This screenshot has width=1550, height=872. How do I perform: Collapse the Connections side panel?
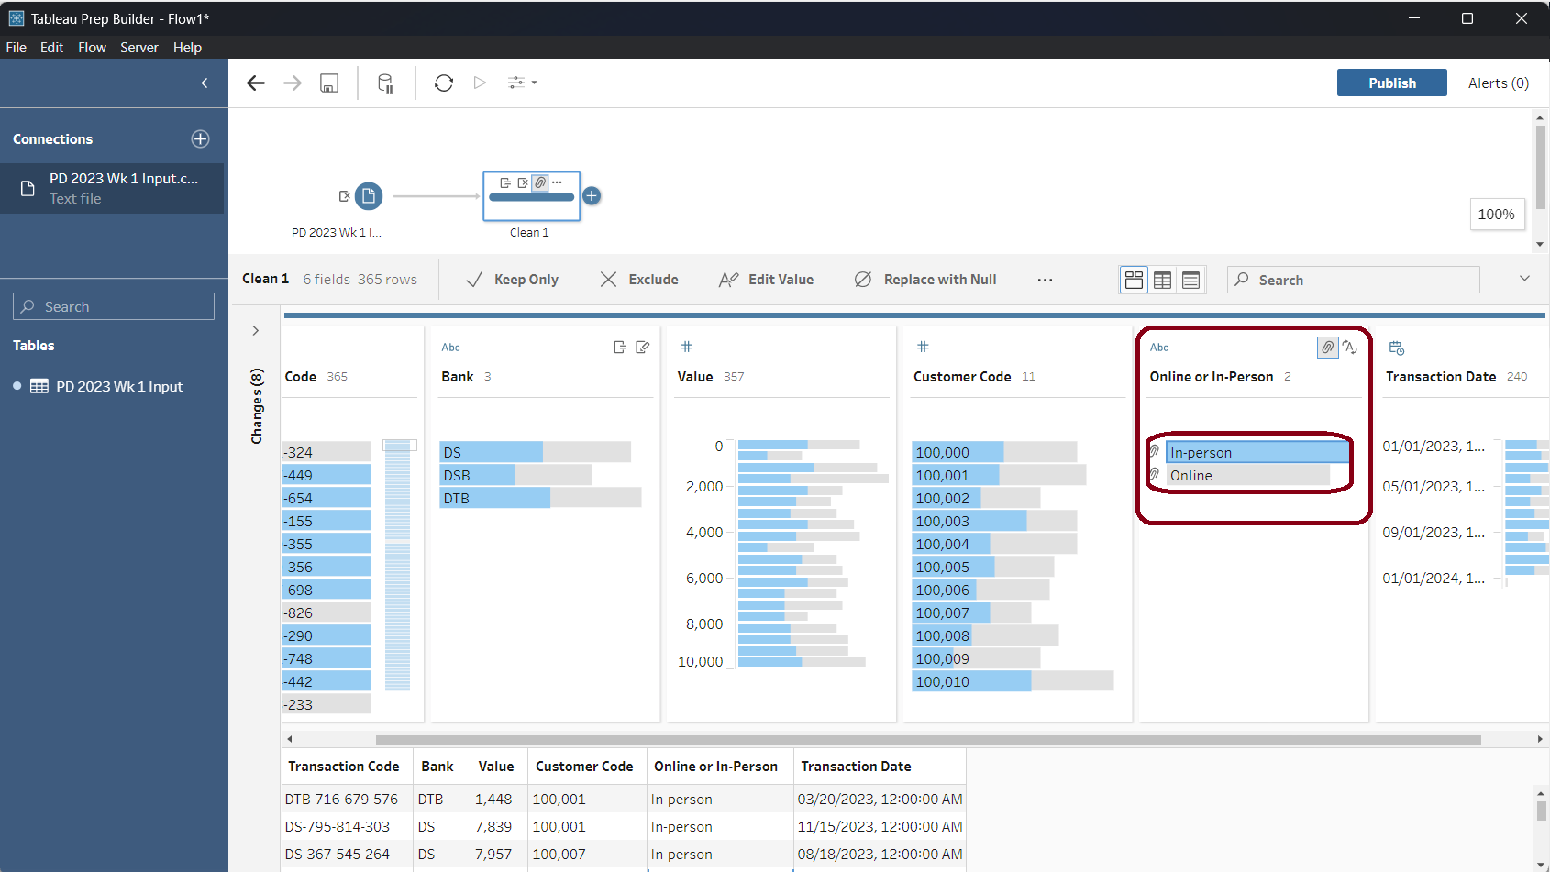205,83
